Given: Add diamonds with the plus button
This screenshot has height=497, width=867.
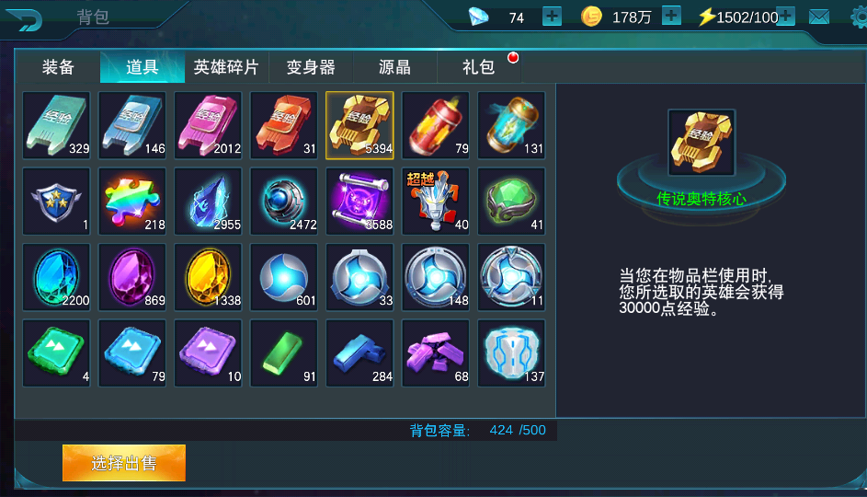Looking at the screenshot, I should tap(552, 16).
